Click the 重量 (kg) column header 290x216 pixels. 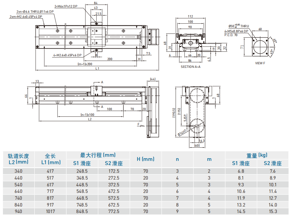click(257, 155)
